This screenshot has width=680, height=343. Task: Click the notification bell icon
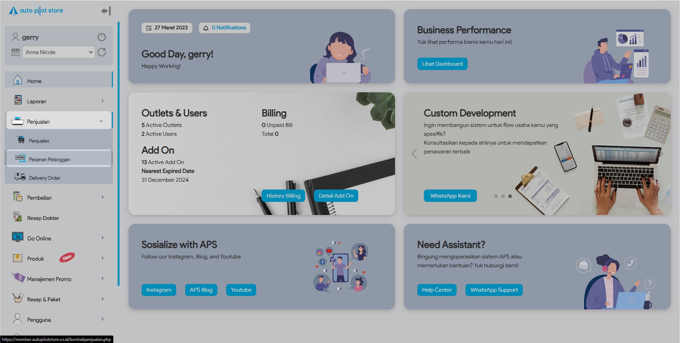pos(206,28)
